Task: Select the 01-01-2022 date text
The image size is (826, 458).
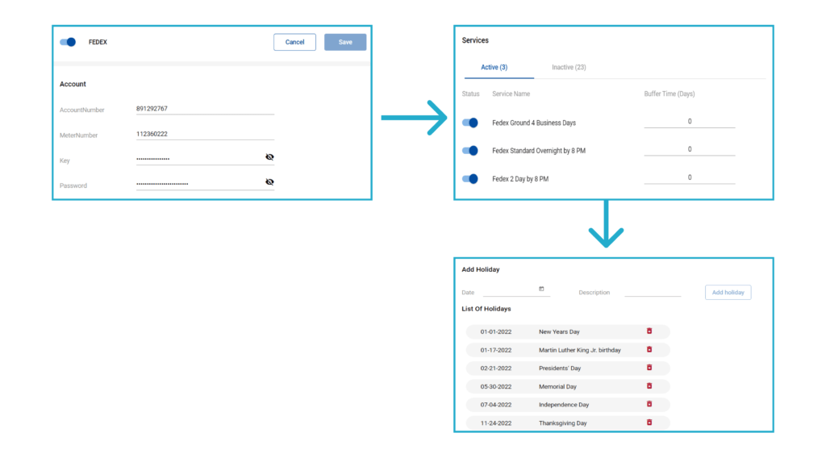Action: coord(496,331)
